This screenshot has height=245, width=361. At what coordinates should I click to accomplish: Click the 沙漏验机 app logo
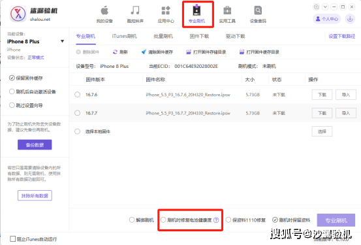18,14
